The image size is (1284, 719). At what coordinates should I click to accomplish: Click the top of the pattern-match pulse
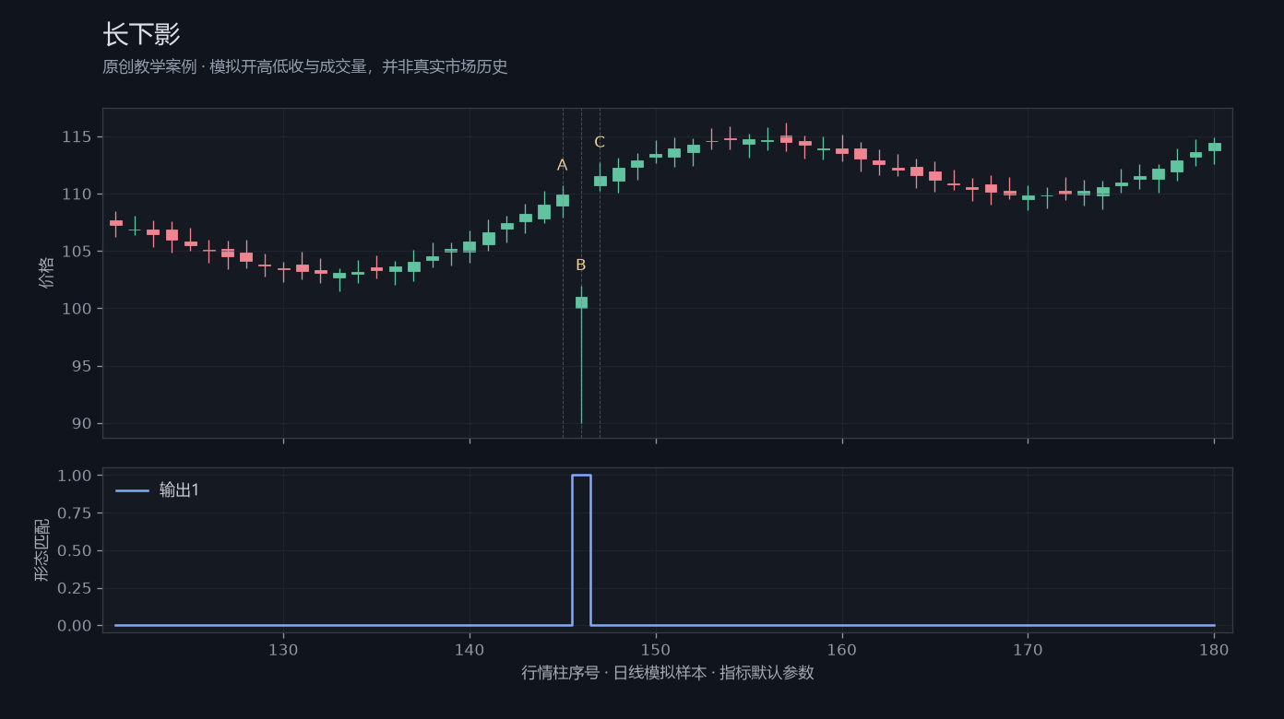coord(581,476)
